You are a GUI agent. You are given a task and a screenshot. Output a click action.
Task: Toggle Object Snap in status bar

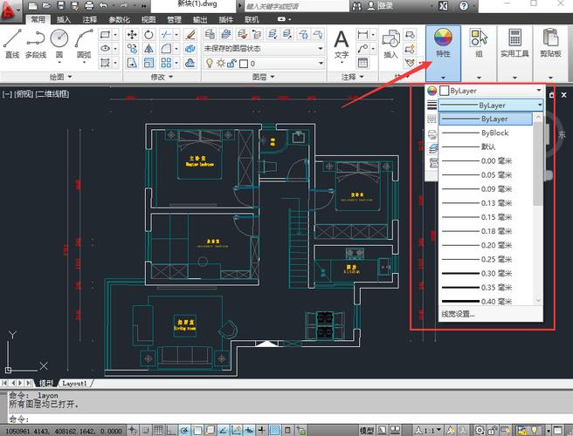(x=197, y=430)
